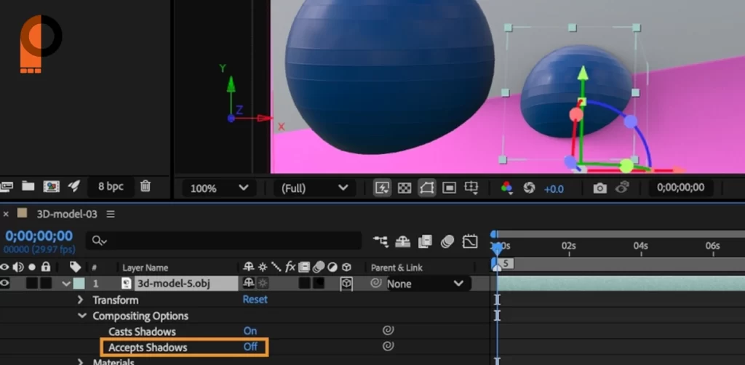Click the timeline layer search field
The width and height of the screenshot is (745, 365).
pyautogui.click(x=223, y=241)
